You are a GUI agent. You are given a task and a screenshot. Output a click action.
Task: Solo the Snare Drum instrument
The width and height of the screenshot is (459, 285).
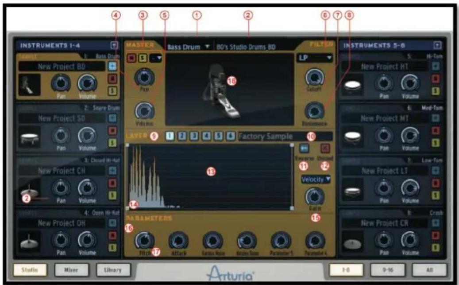[x=112, y=143]
